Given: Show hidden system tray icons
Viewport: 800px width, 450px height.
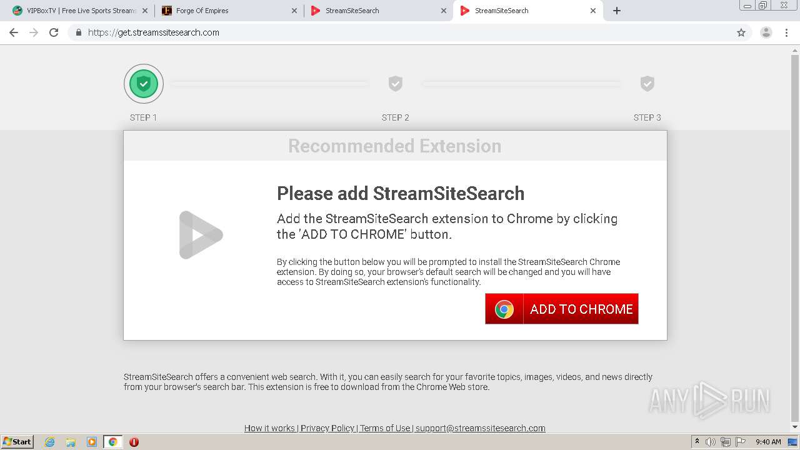Looking at the screenshot, I should (x=697, y=442).
